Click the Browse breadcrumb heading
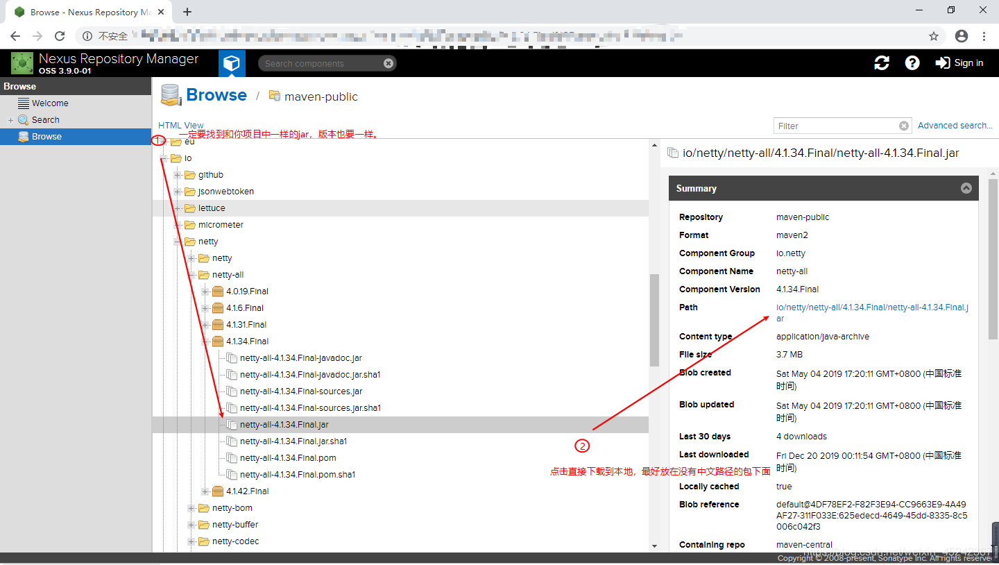This screenshot has height=565, width=999. pos(216,95)
